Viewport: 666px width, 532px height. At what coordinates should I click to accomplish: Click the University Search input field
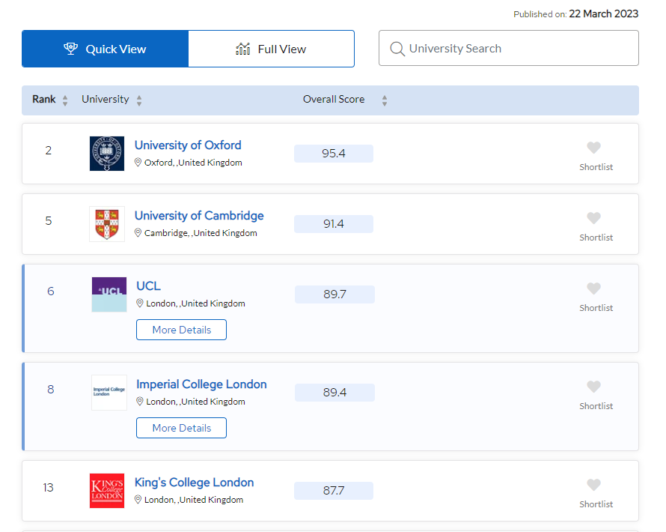tap(516, 49)
